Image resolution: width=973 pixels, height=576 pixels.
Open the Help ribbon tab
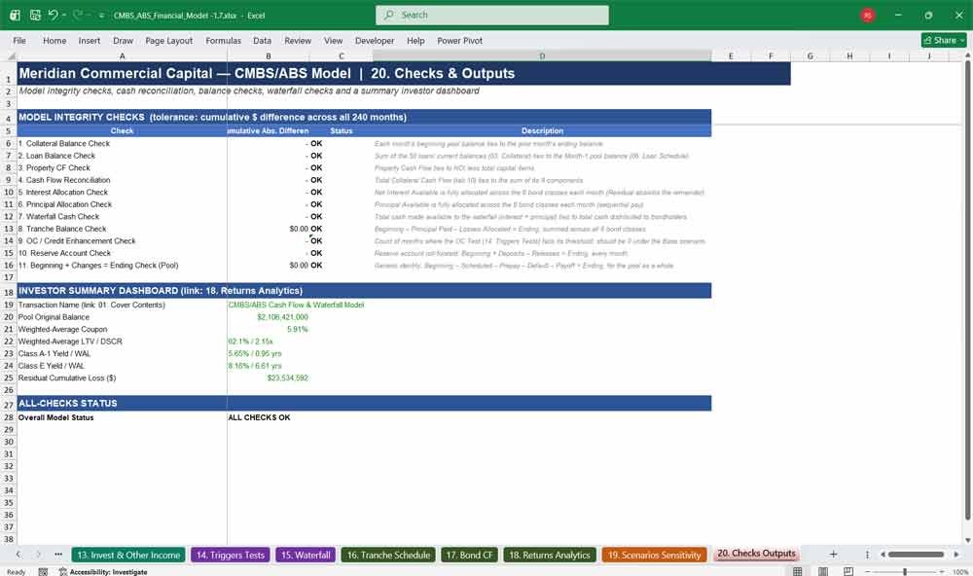pyautogui.click(x=415, y=40)
